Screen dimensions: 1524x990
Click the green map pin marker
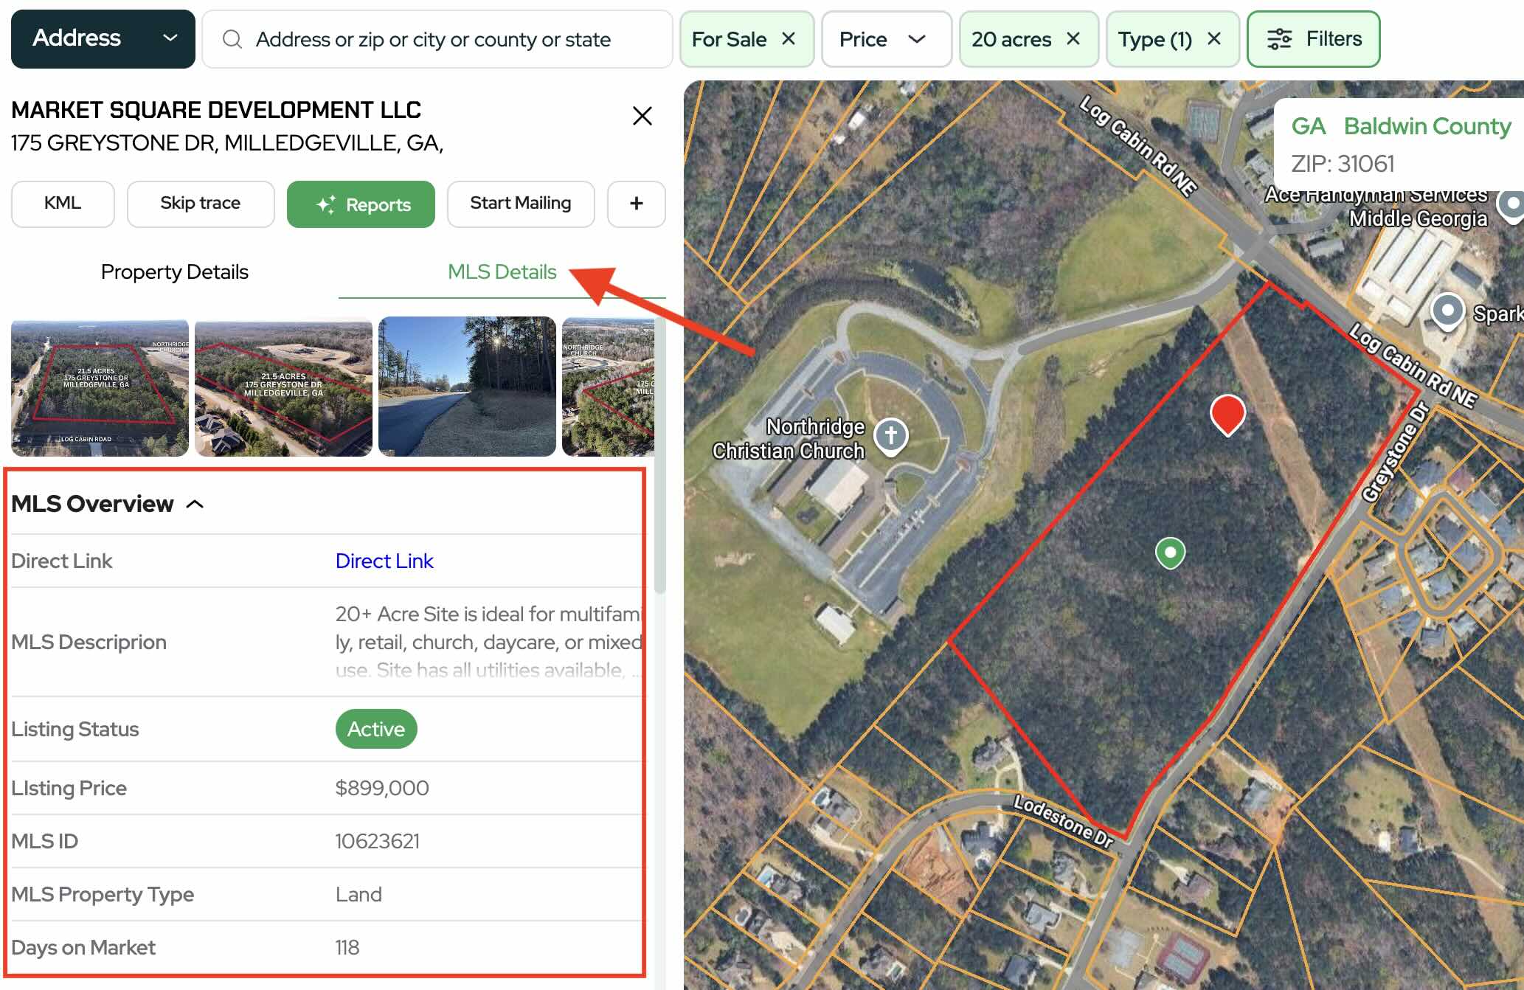tap(1170, 553)
